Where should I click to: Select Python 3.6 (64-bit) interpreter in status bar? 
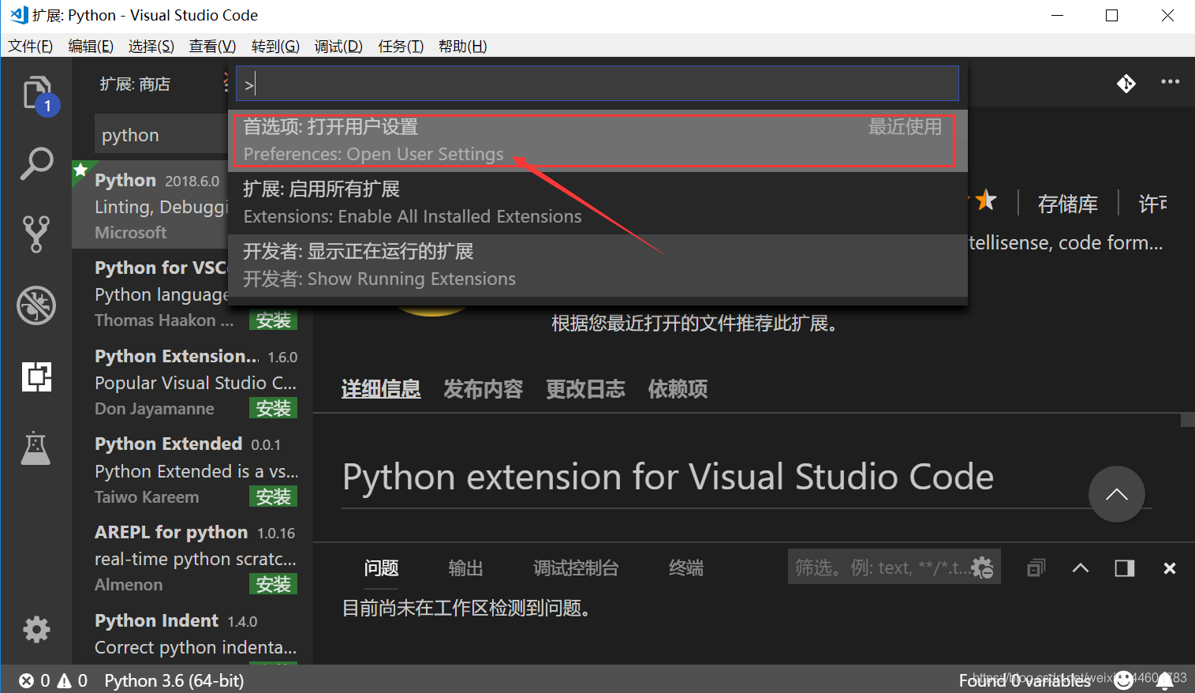[x=174, y=680]
